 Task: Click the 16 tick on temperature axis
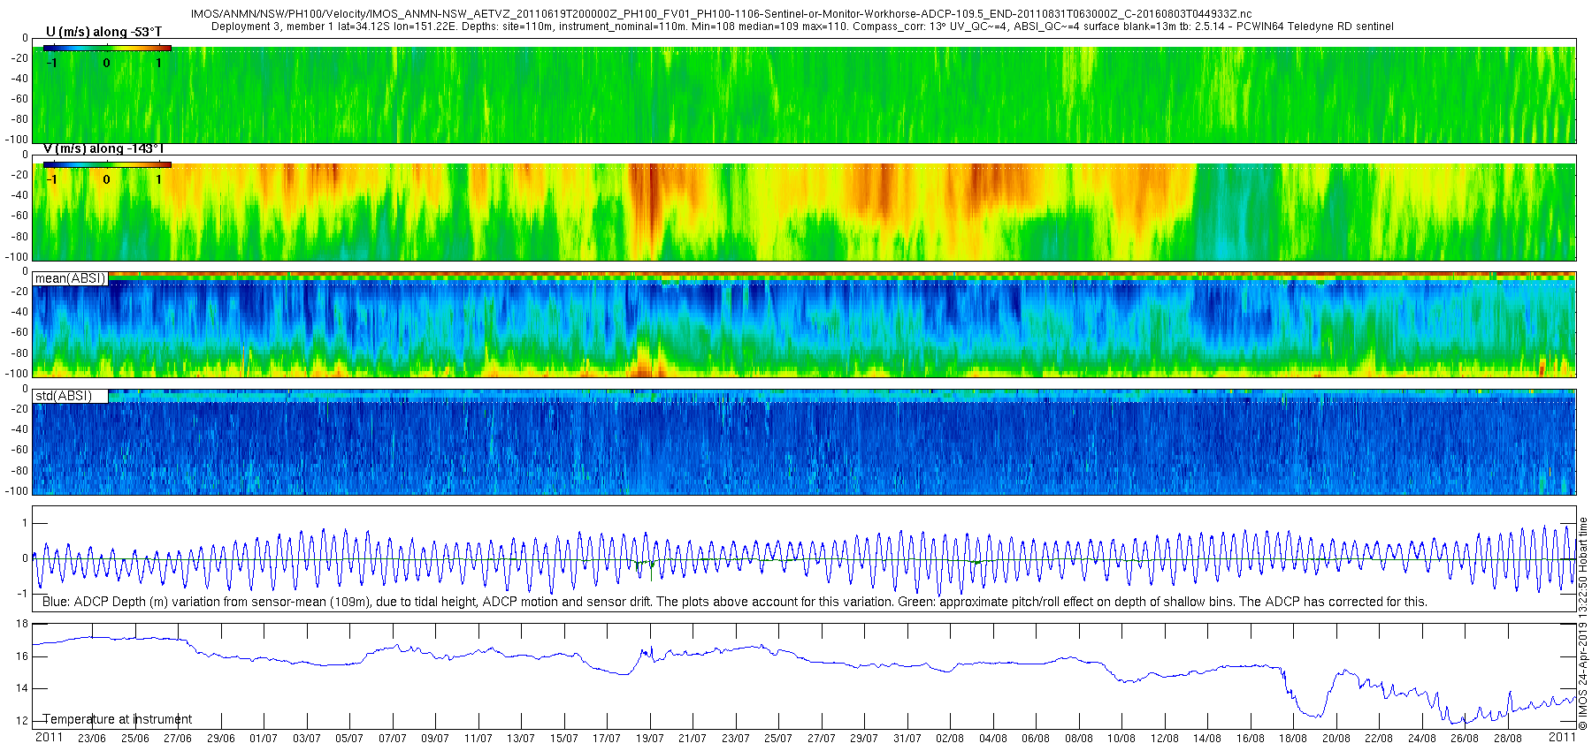22,656
